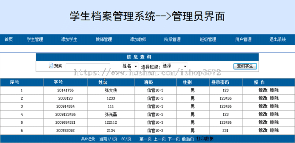Click the 序号 column header
Screen dimensions: 295x143
click(15, 82)
